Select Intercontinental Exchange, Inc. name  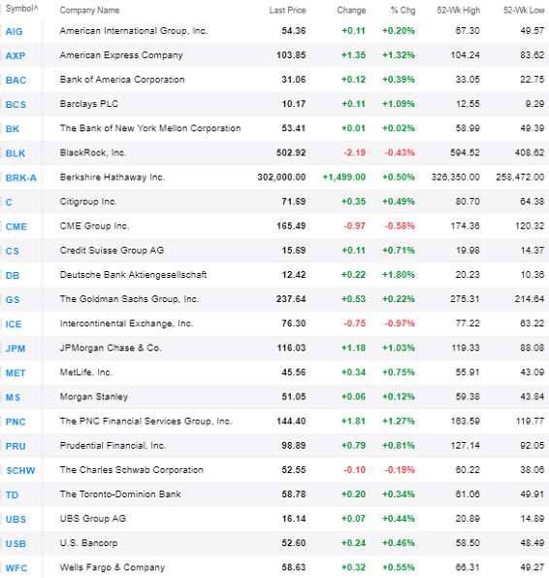[x=126, y=323]
